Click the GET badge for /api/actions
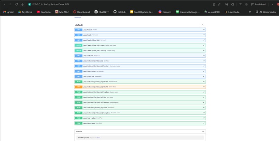Viewport: 279px width, 141px height. pos(79,56)
